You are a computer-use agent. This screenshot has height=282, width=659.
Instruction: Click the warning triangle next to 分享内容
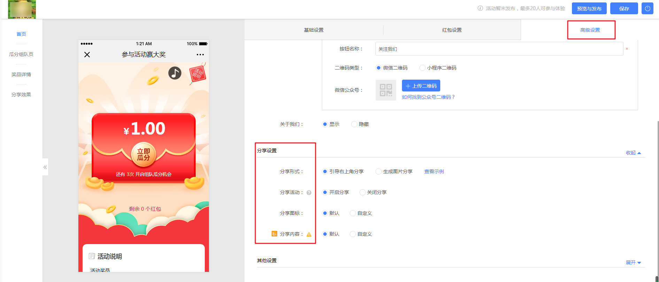pyautogui.click(x=309, y=234)
